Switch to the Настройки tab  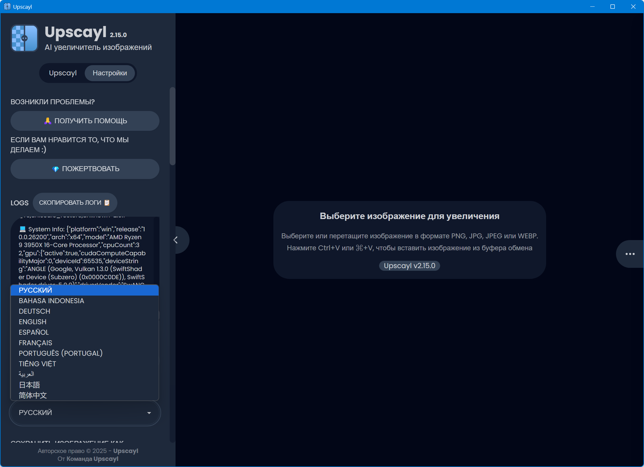point(110,73)
